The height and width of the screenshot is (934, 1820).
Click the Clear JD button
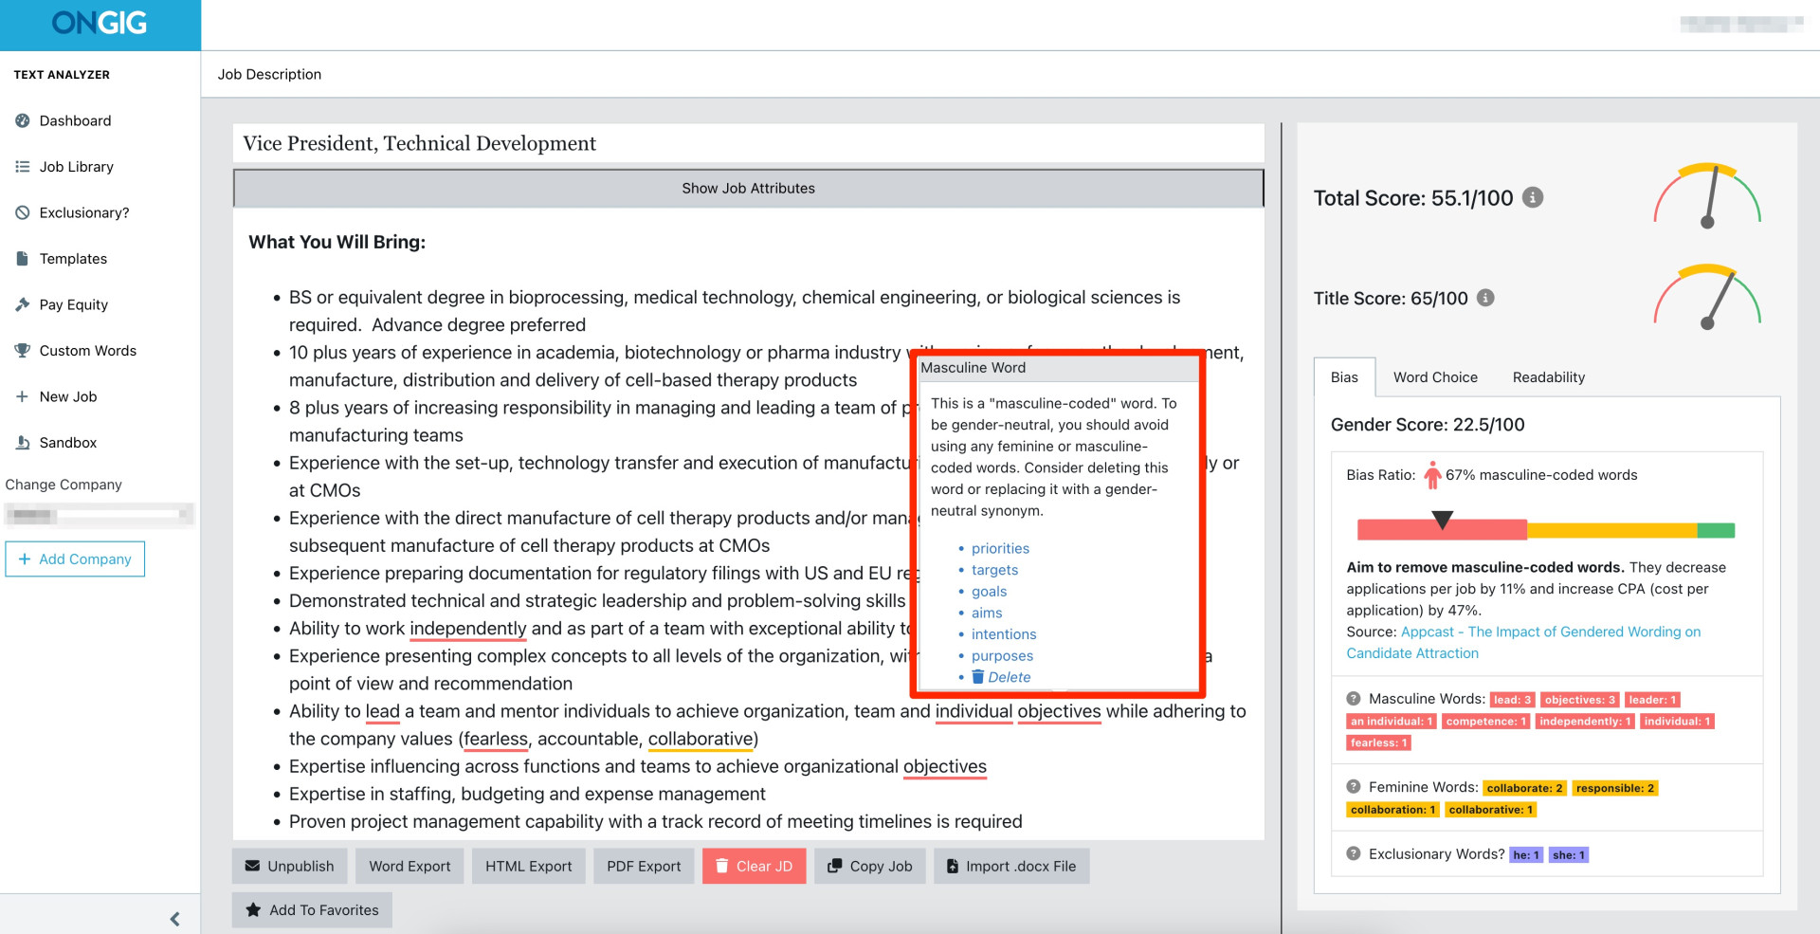tap(754, 866)
